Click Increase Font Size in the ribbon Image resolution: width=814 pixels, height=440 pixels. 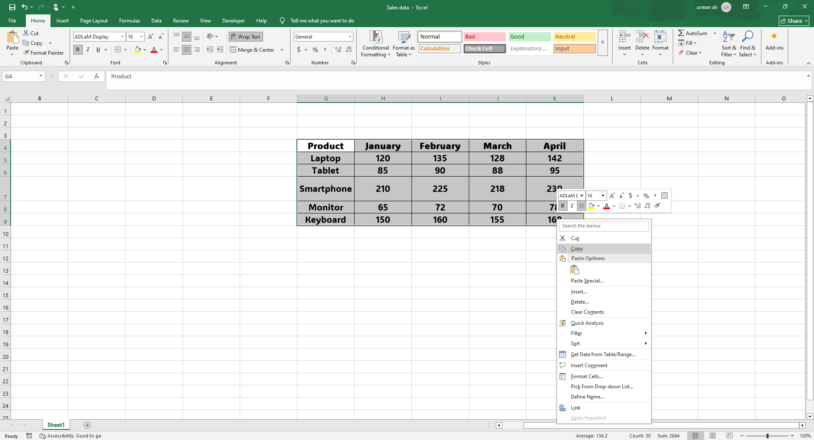[x=151, y=37]
